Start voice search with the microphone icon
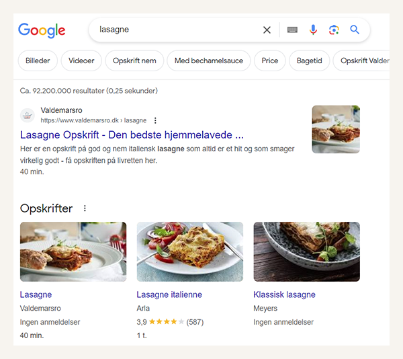The width and height of the screenshot is (403, 359). pyautogui.click(x=313, y=30)
